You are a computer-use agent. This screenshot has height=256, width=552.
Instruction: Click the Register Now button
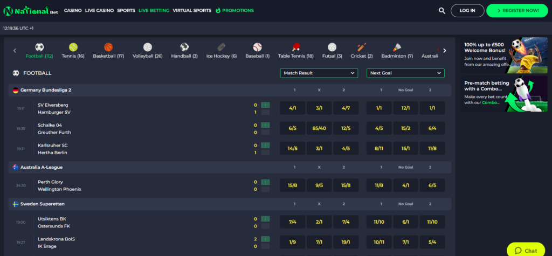(x=517, y=11)
